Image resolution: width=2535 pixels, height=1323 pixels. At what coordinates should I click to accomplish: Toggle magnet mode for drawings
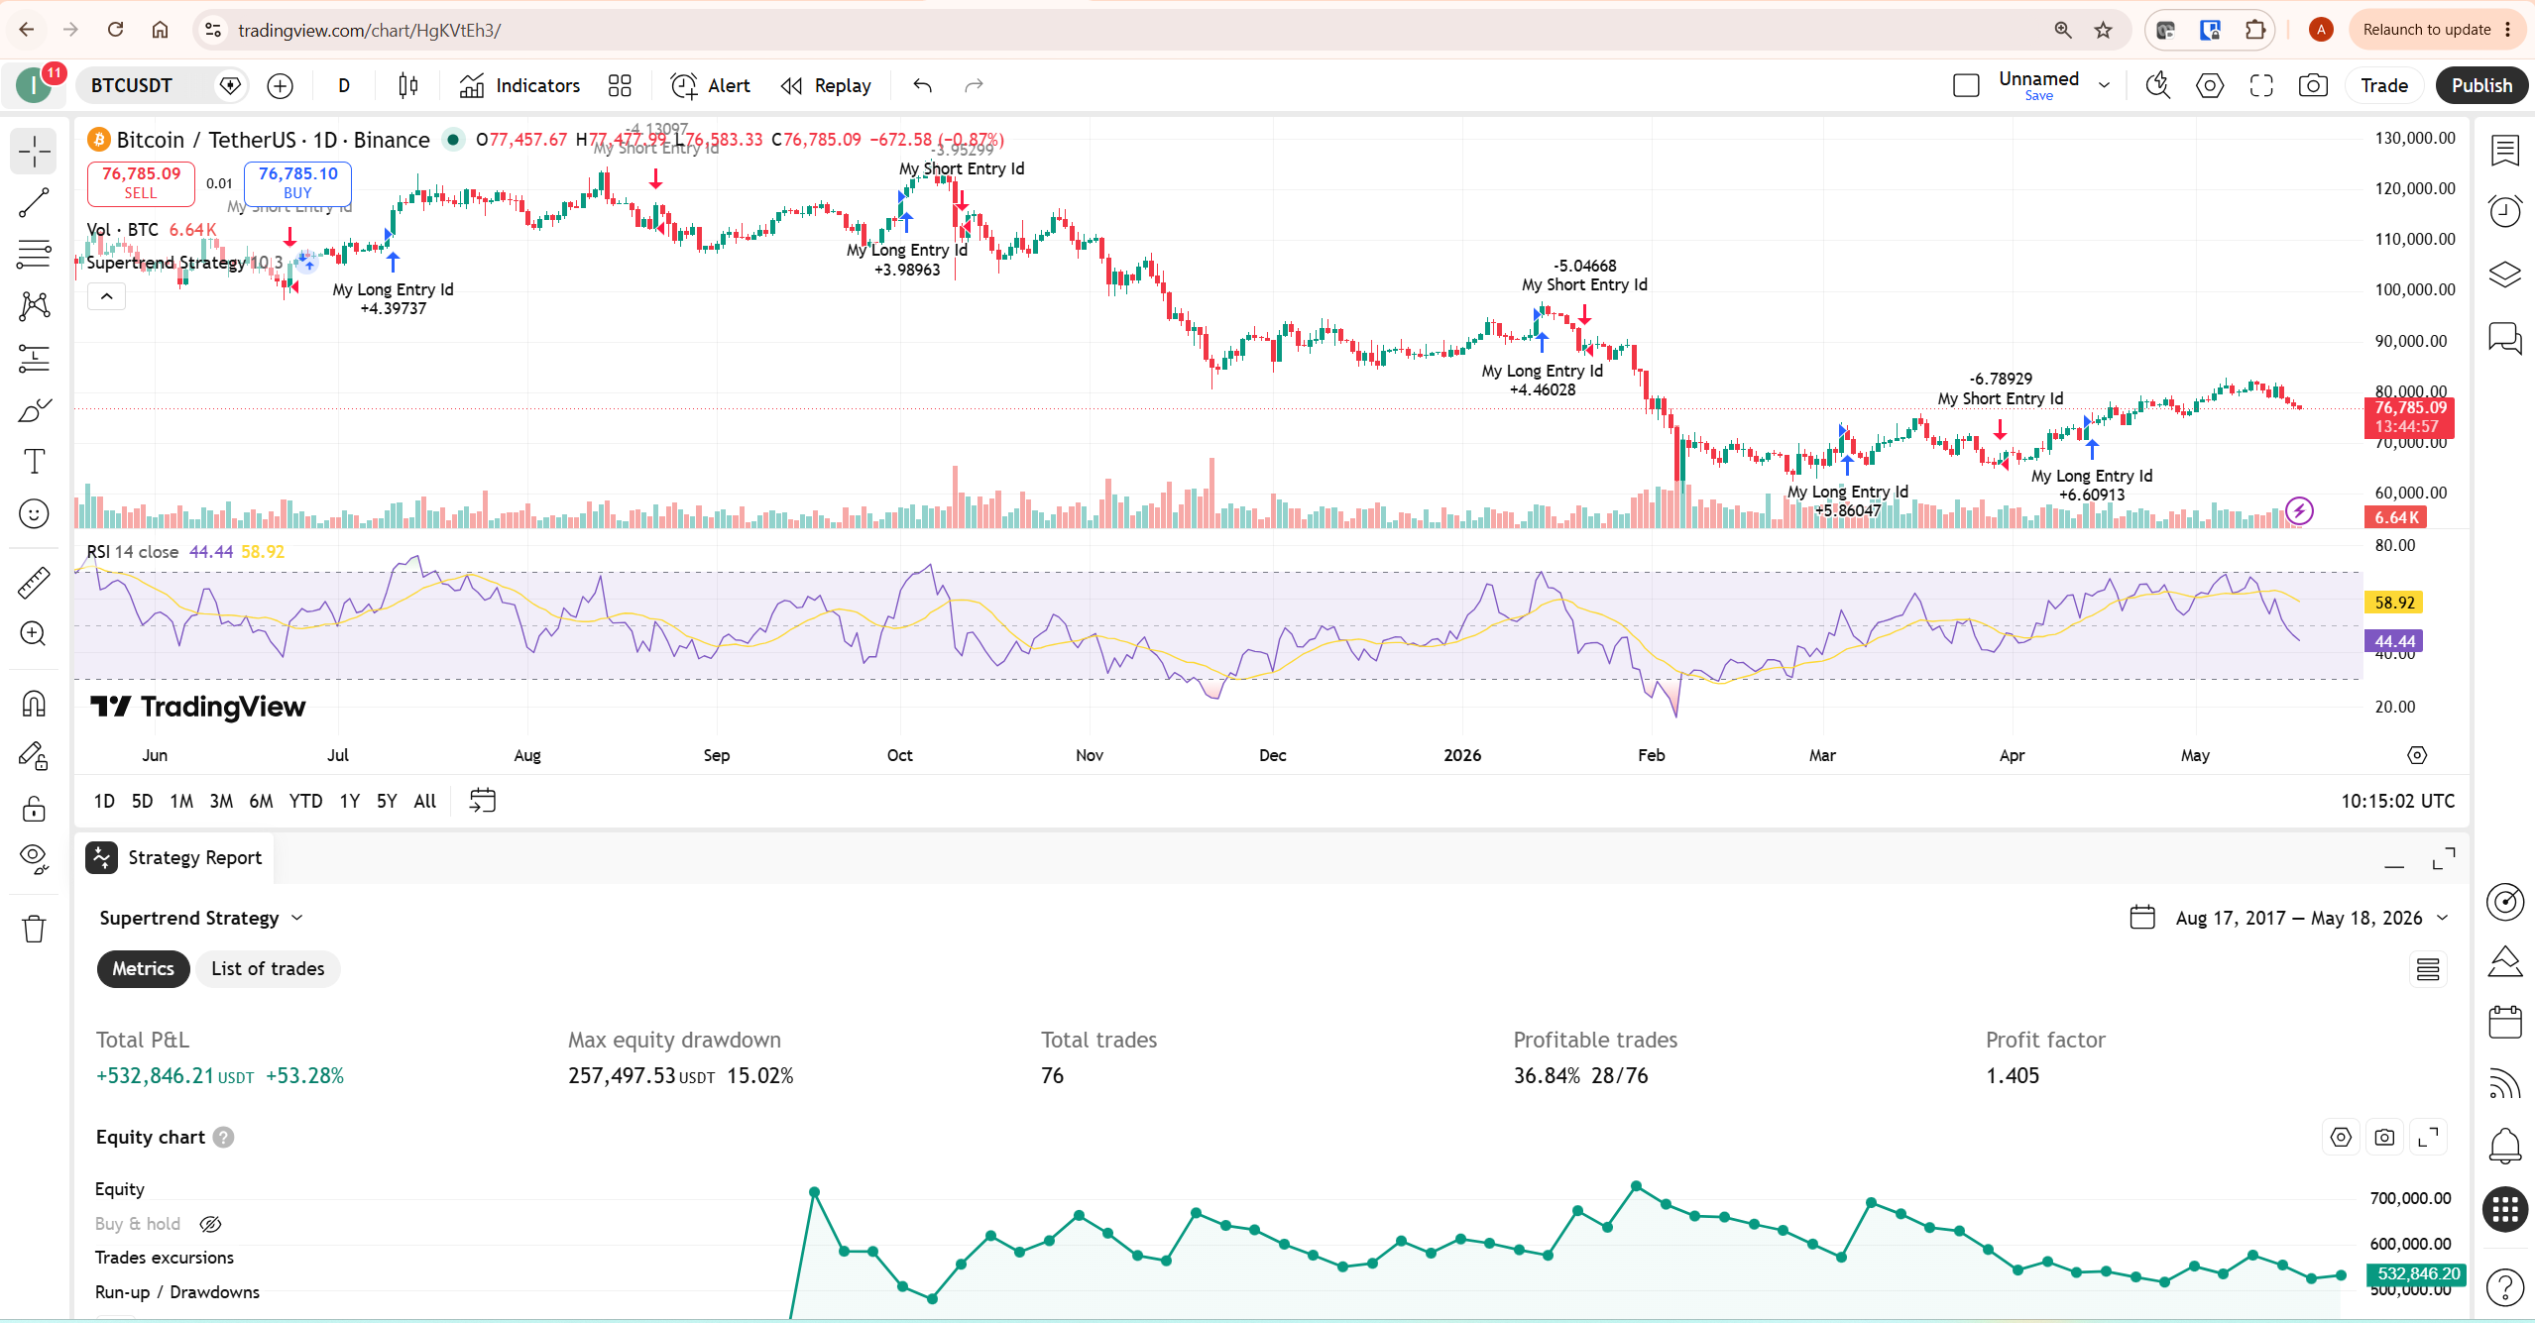tap(34, 705)
